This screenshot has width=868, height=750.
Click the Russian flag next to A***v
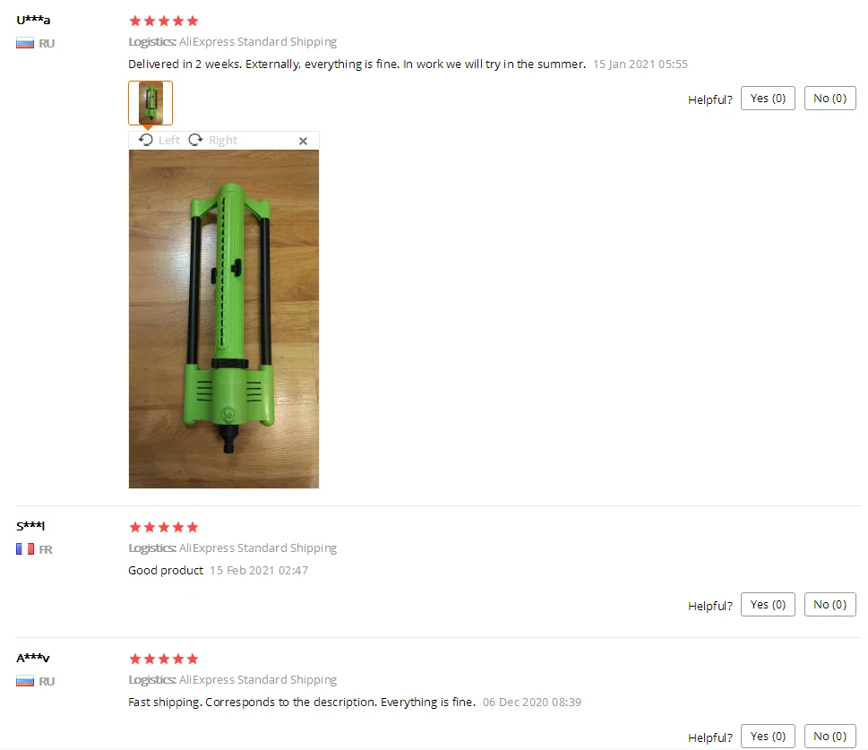[25, 681]
